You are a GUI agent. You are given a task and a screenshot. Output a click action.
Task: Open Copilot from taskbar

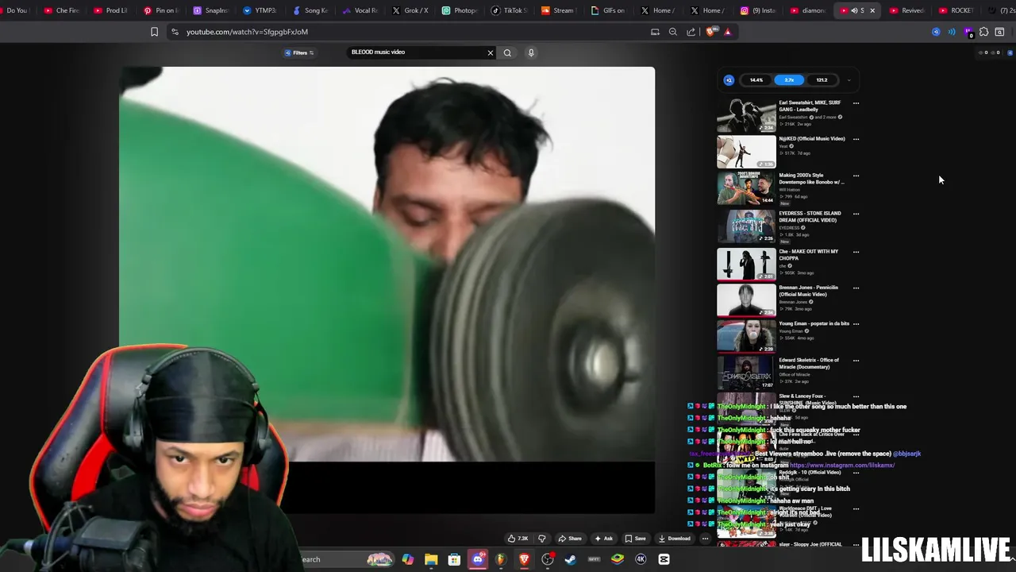(407, 559)
